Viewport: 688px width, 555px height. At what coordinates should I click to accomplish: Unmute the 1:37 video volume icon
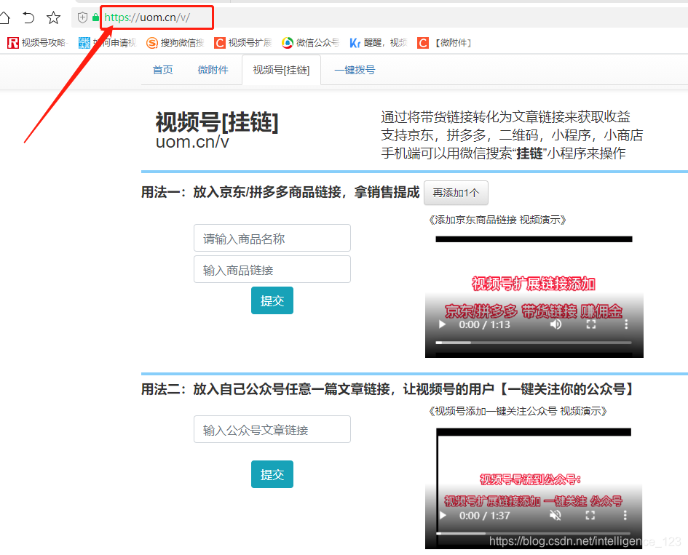tap(555, 516)
